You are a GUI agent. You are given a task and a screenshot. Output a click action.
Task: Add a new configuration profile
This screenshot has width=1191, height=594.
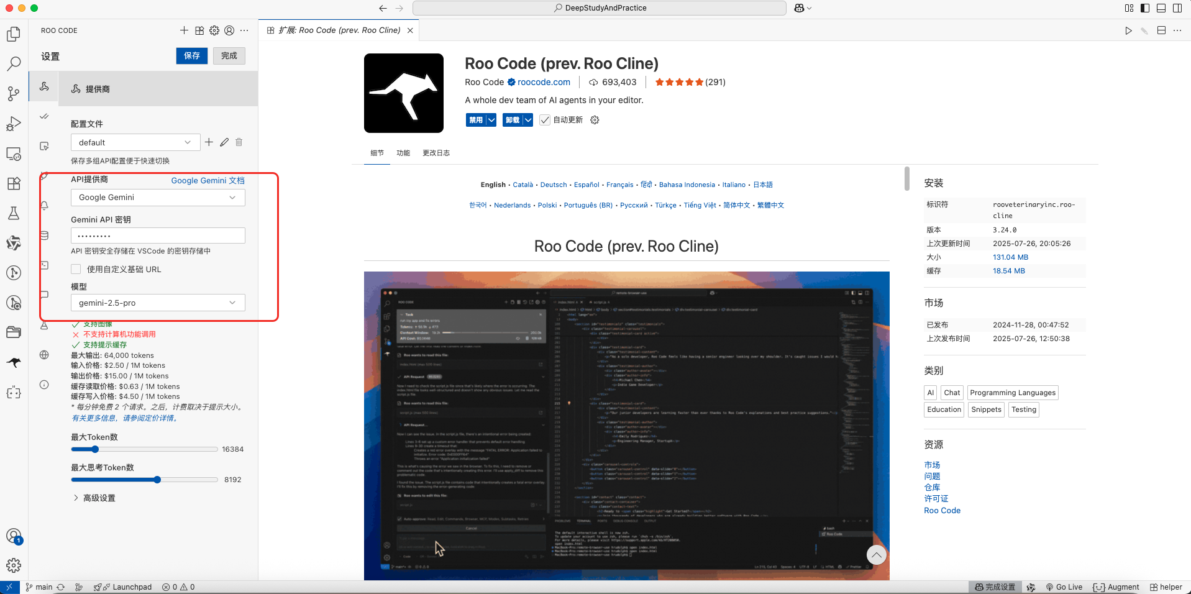pos(209,142)
